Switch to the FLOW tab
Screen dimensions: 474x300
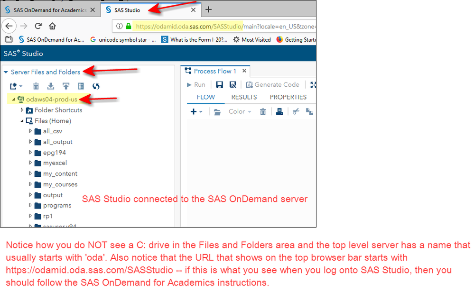[206, 97]
